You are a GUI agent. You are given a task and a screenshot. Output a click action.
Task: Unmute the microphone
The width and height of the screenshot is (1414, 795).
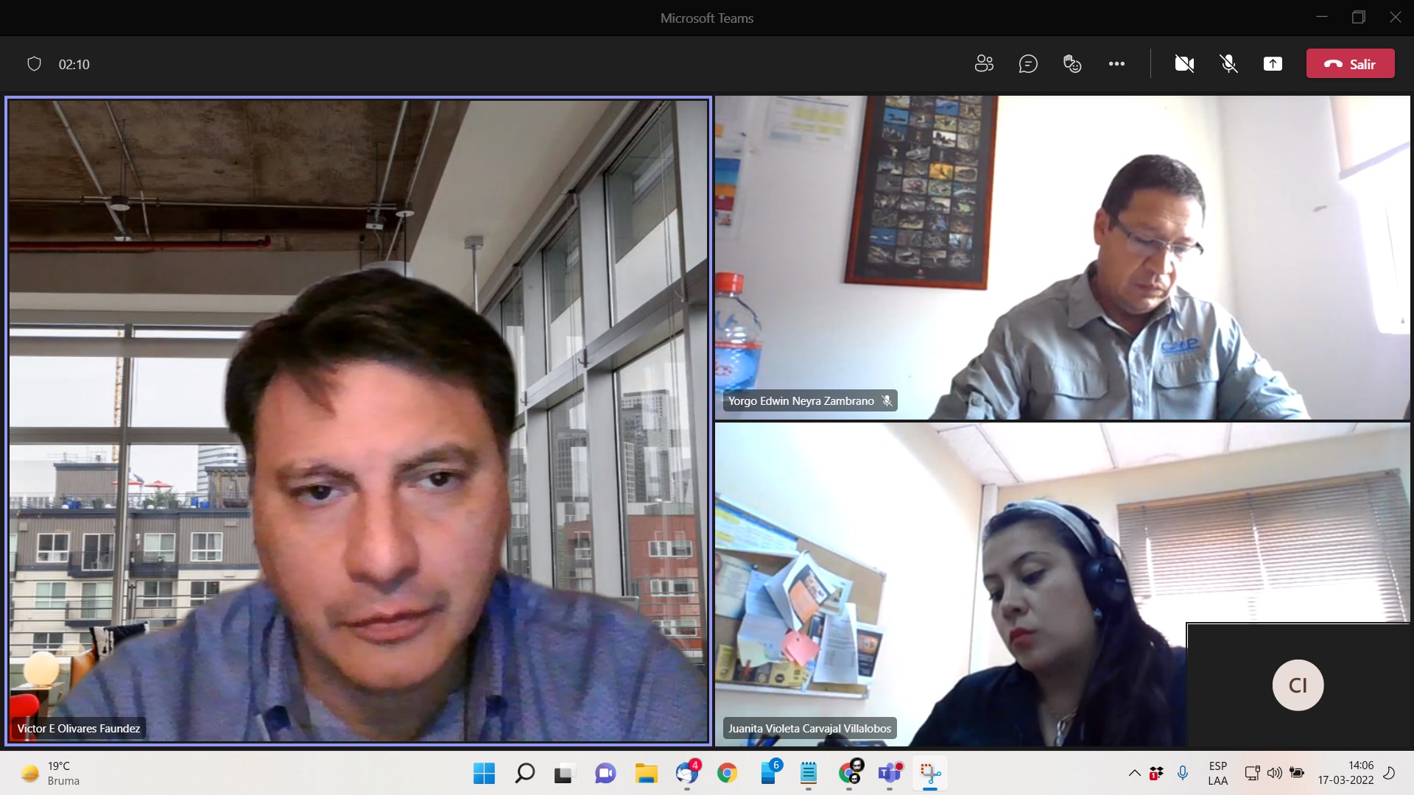(1228, 64)
